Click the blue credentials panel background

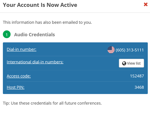[x=75, y=68]
